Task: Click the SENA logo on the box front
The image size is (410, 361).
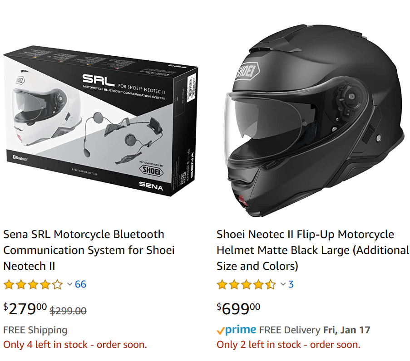Action: point(151,185)
